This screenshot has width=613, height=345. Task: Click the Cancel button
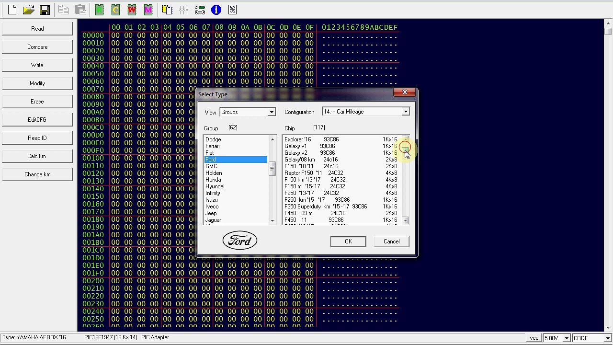coord(391,241)
